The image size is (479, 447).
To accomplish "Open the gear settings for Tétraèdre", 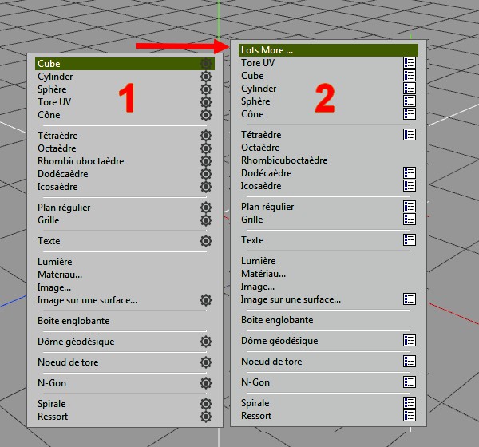I will pyautogui.click(x=206, y=136).
